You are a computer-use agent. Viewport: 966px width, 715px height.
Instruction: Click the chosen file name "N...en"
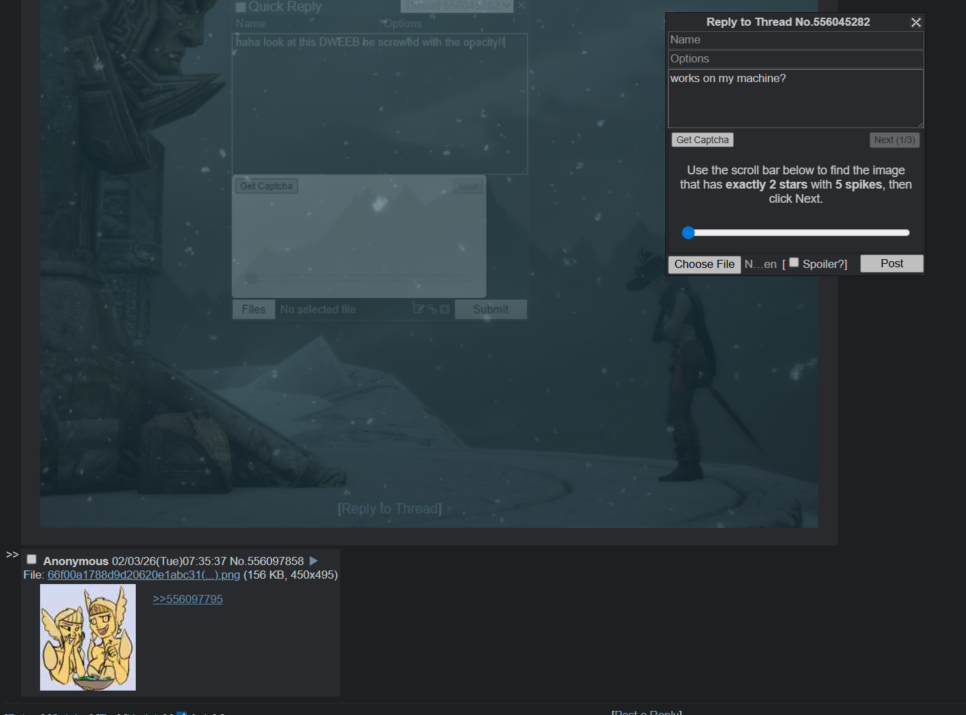click(760, 264)
